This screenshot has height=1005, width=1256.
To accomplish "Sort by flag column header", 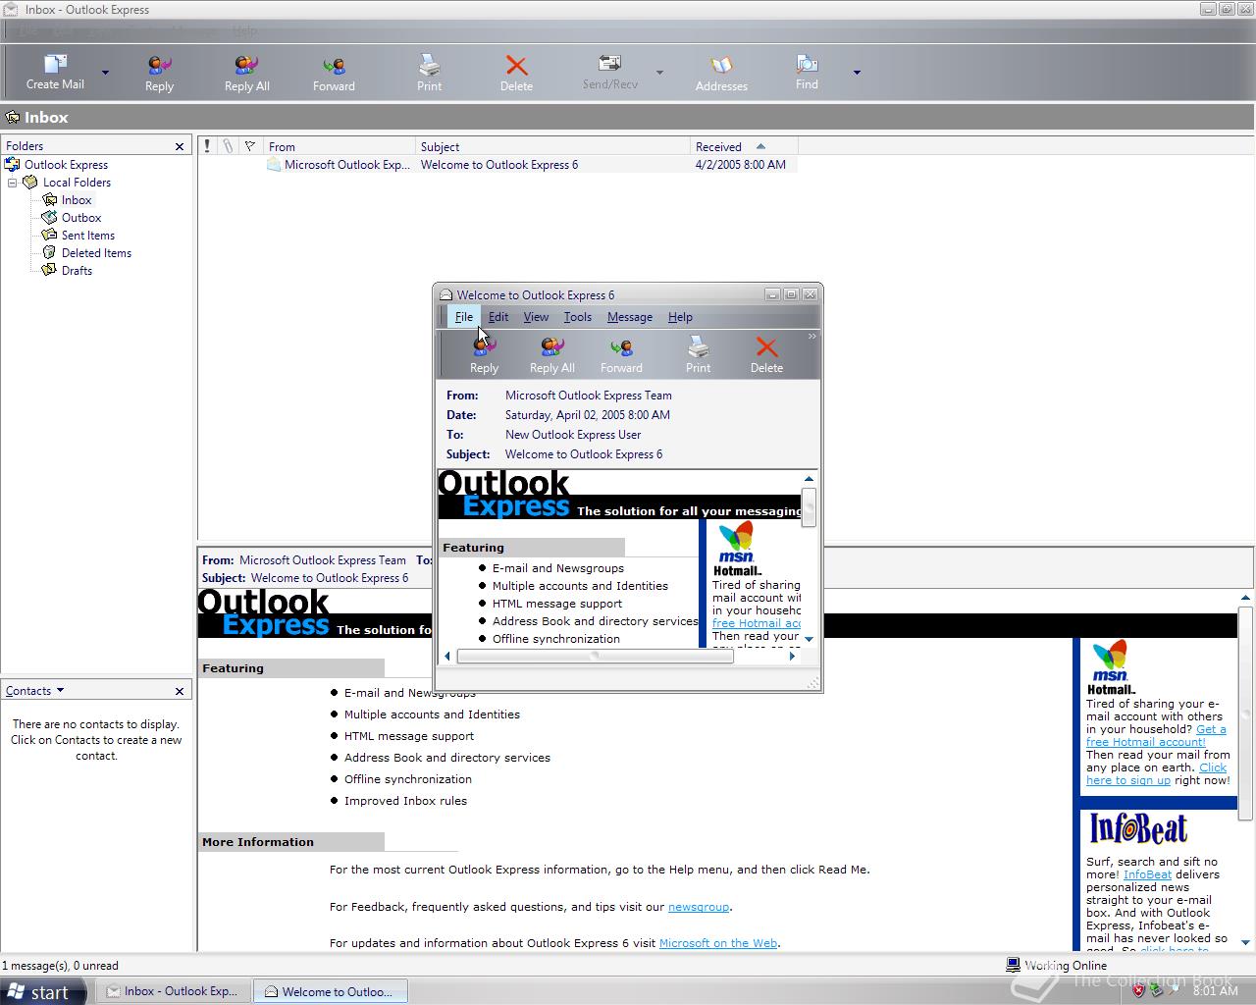I will click(x=250, y=146).
